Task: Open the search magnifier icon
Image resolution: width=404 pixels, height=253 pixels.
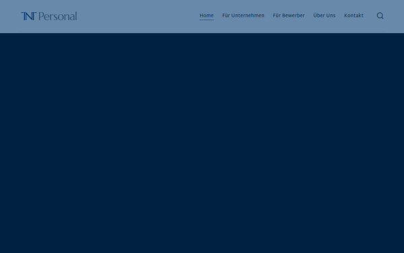Action: [380, 16]
